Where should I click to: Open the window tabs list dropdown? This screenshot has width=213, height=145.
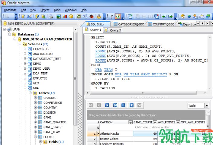click(198, 24)
